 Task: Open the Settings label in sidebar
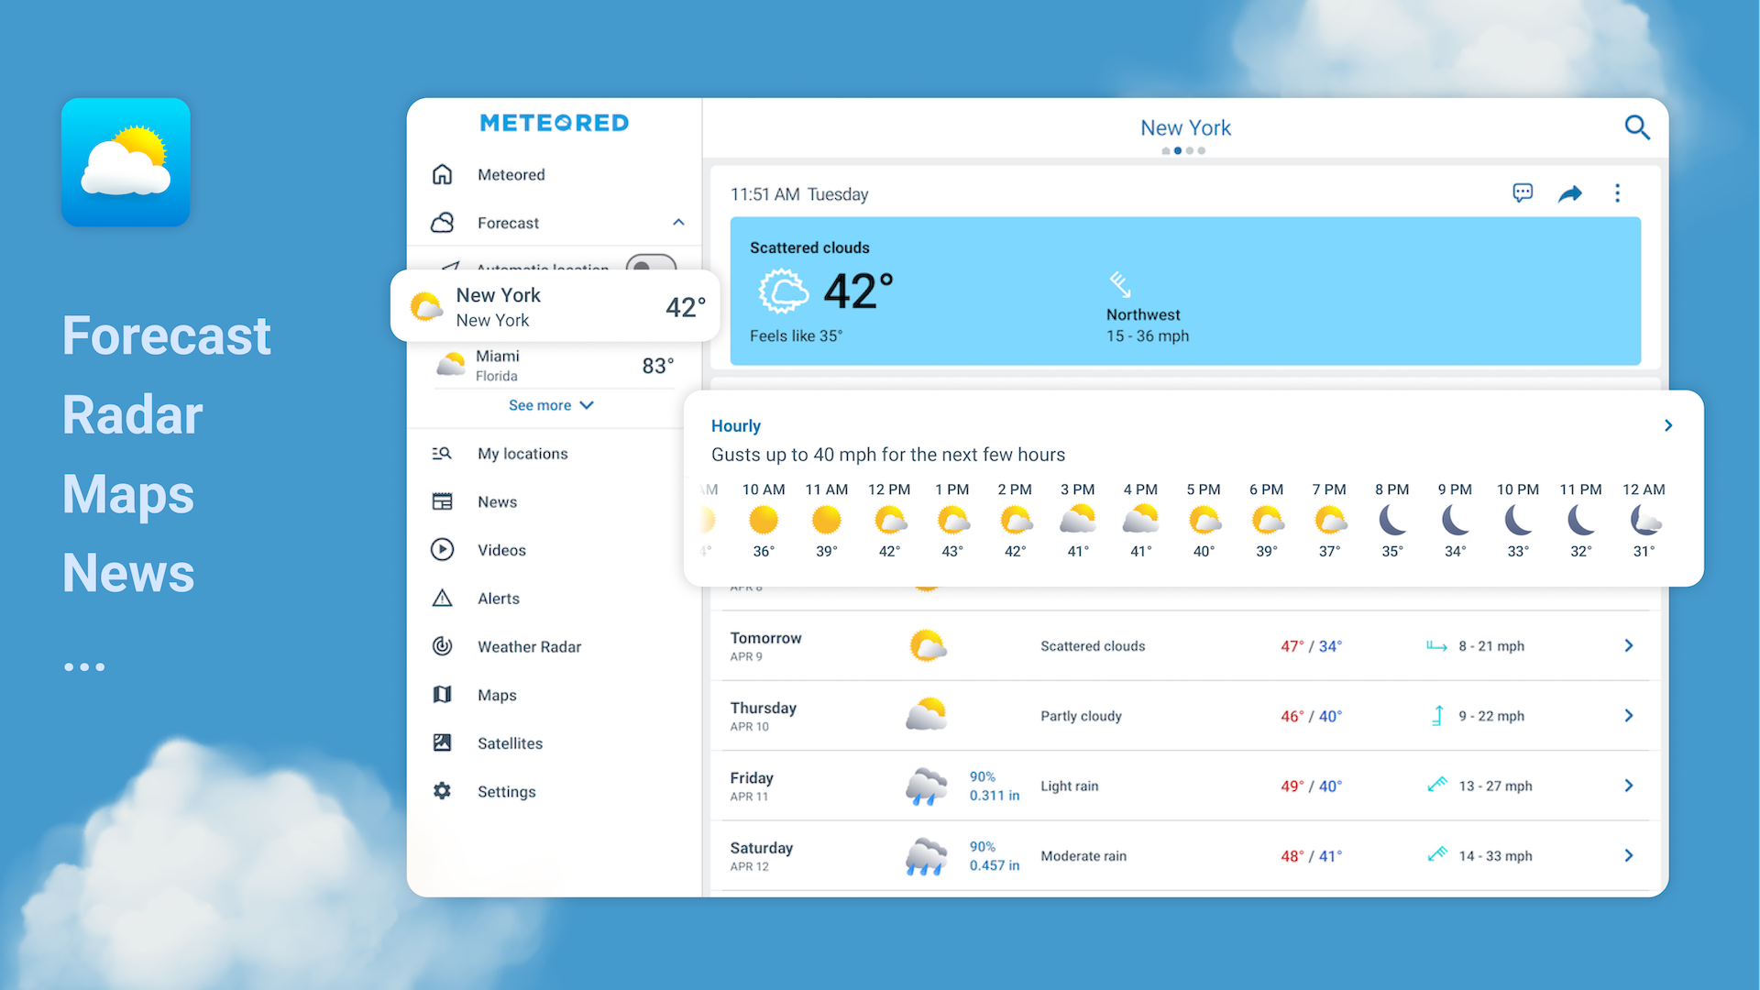tap(506, 791)
